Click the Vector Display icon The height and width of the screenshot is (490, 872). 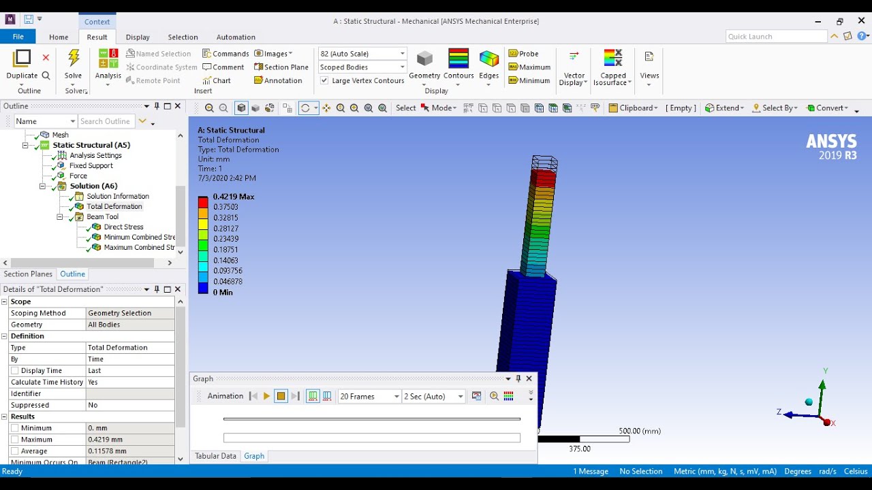click(x=574, y=56)
